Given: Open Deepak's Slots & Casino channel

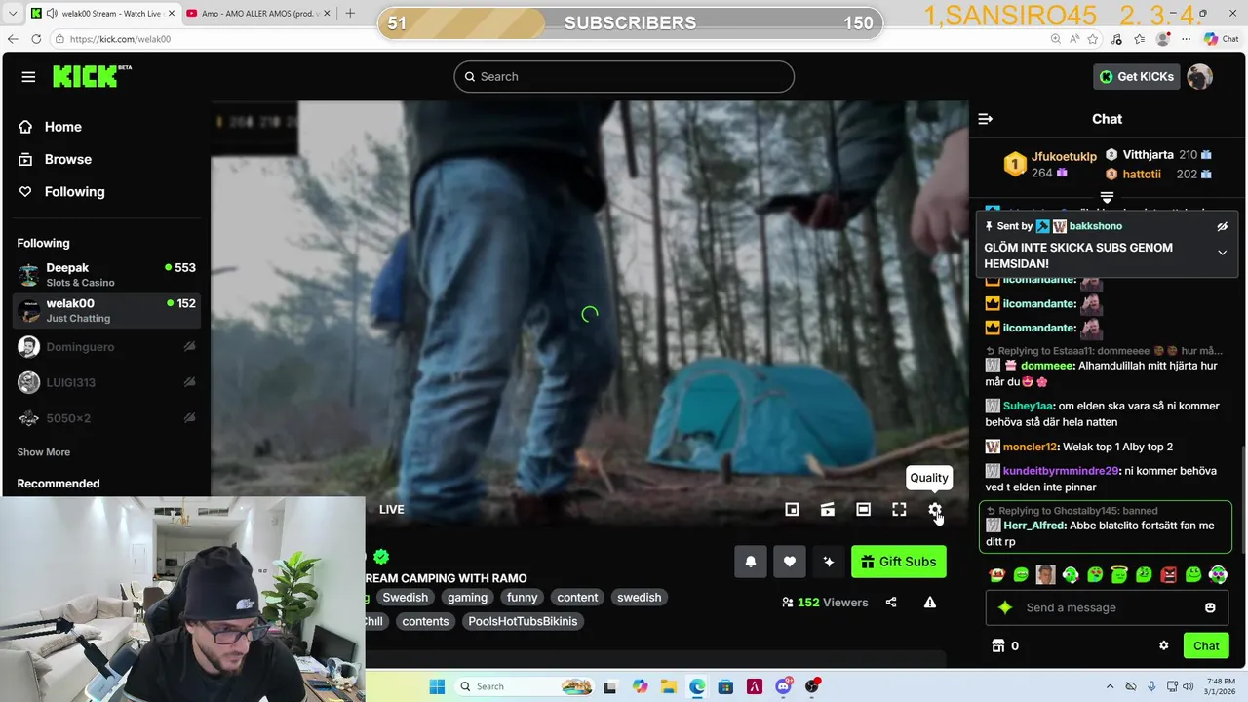Looking at the screenshot, I should (106, 274).
